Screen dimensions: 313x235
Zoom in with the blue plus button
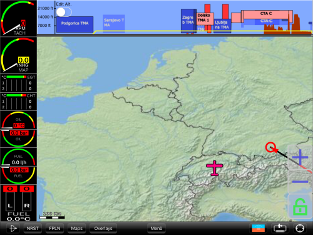300,157
